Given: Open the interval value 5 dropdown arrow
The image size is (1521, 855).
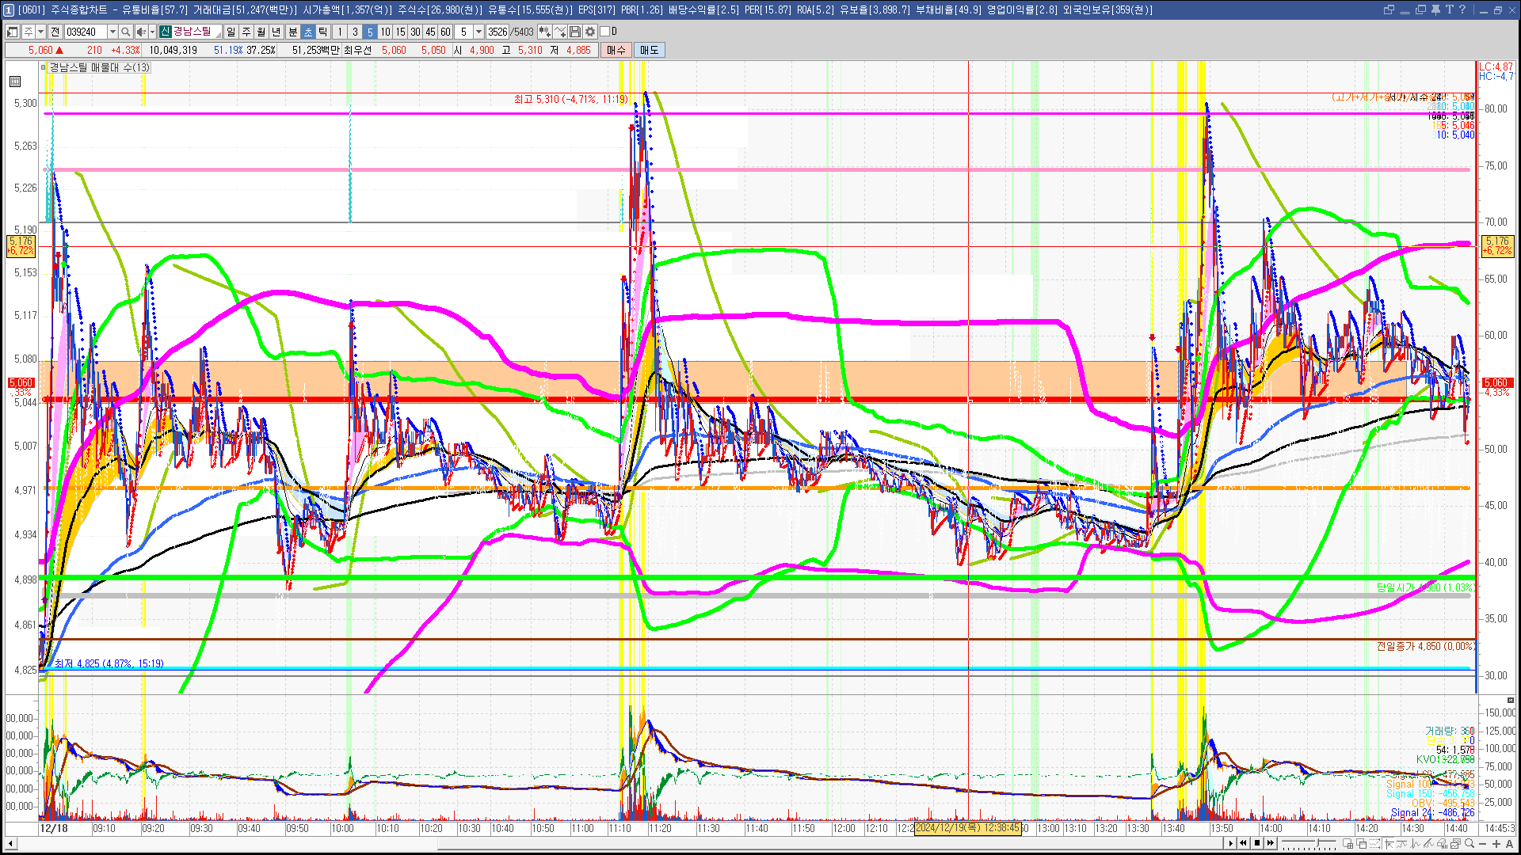Looking at the screenshot, I should pos(478,32).
